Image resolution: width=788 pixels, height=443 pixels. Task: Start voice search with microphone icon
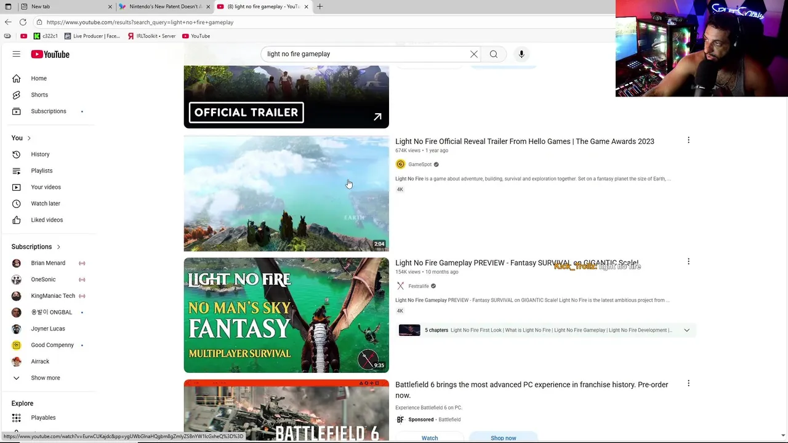[x=521, y=54]
